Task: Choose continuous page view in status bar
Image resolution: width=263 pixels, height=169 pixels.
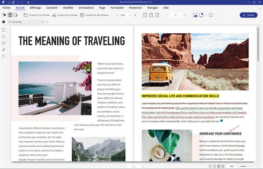Action: pos(214,166)
